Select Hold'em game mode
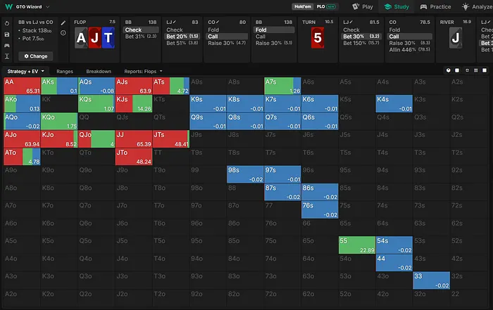This screenshot has height=310, width=493. pos(302,6)
